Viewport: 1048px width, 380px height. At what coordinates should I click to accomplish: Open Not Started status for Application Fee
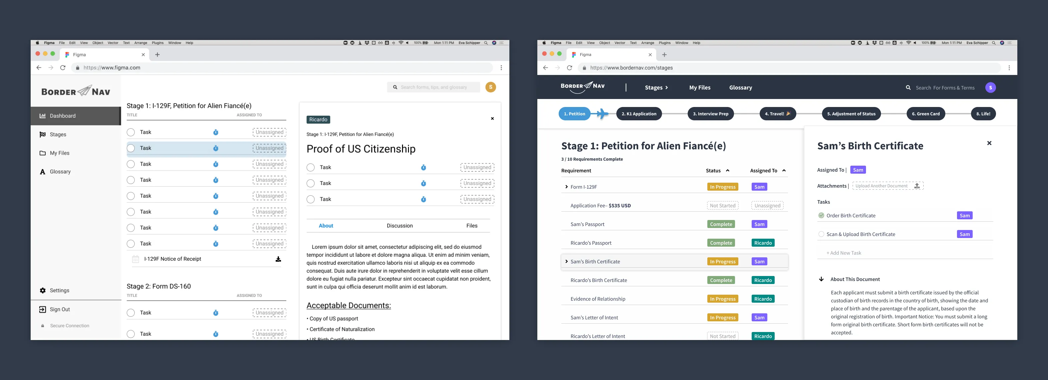point(723,205)
